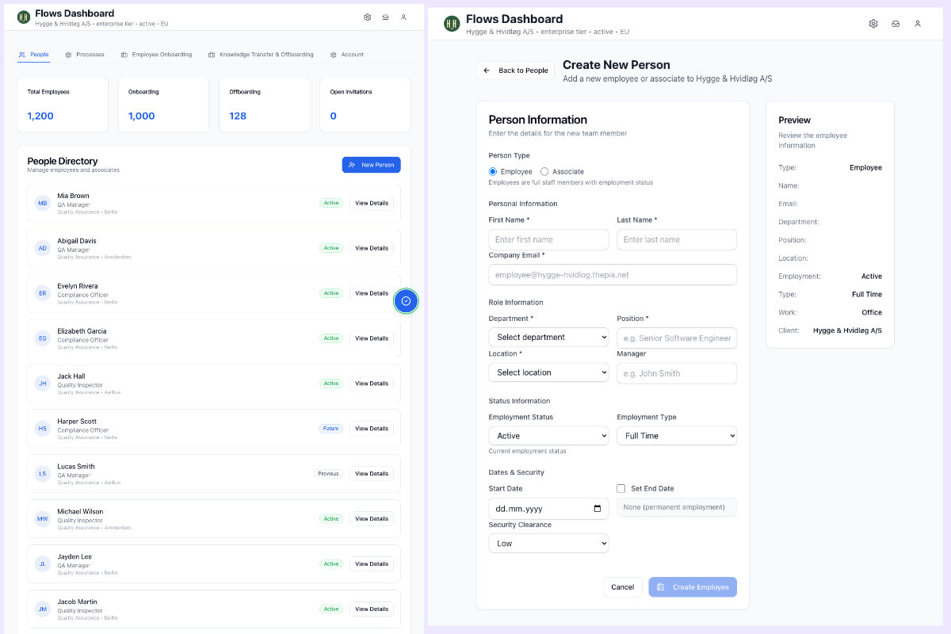Open the calendar picker in Start Date field
951x634 pixels.
click(598, 509)
